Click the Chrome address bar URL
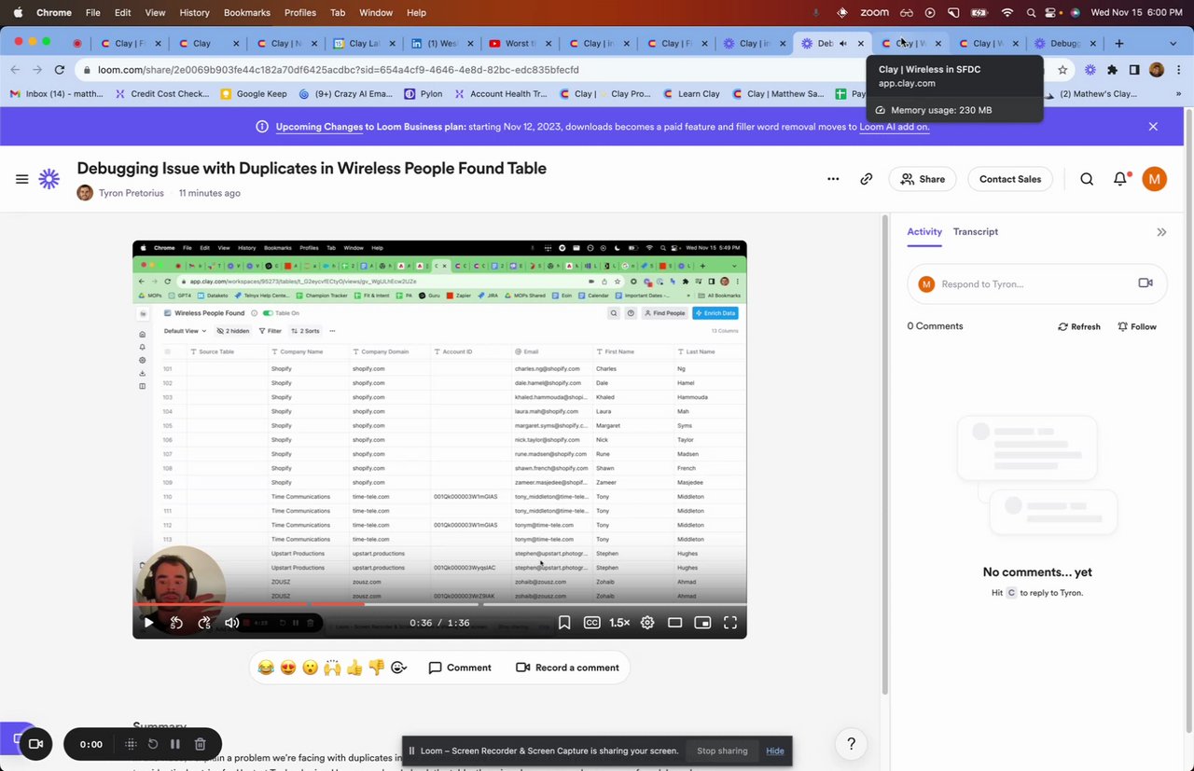The image size is (1194, 771). [338, 70]
